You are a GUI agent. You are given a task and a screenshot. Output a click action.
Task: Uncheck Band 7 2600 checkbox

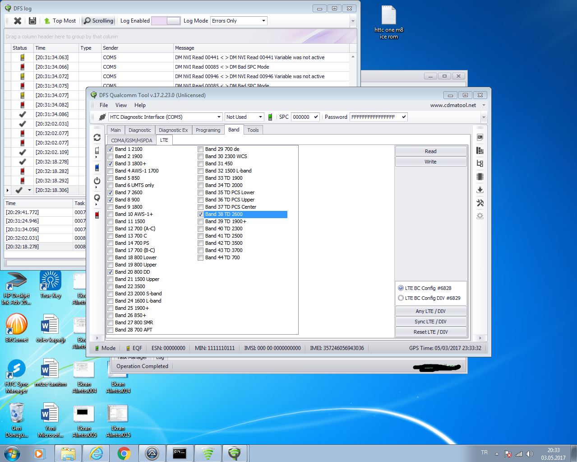pyautogui.click(x=111, y=192)
